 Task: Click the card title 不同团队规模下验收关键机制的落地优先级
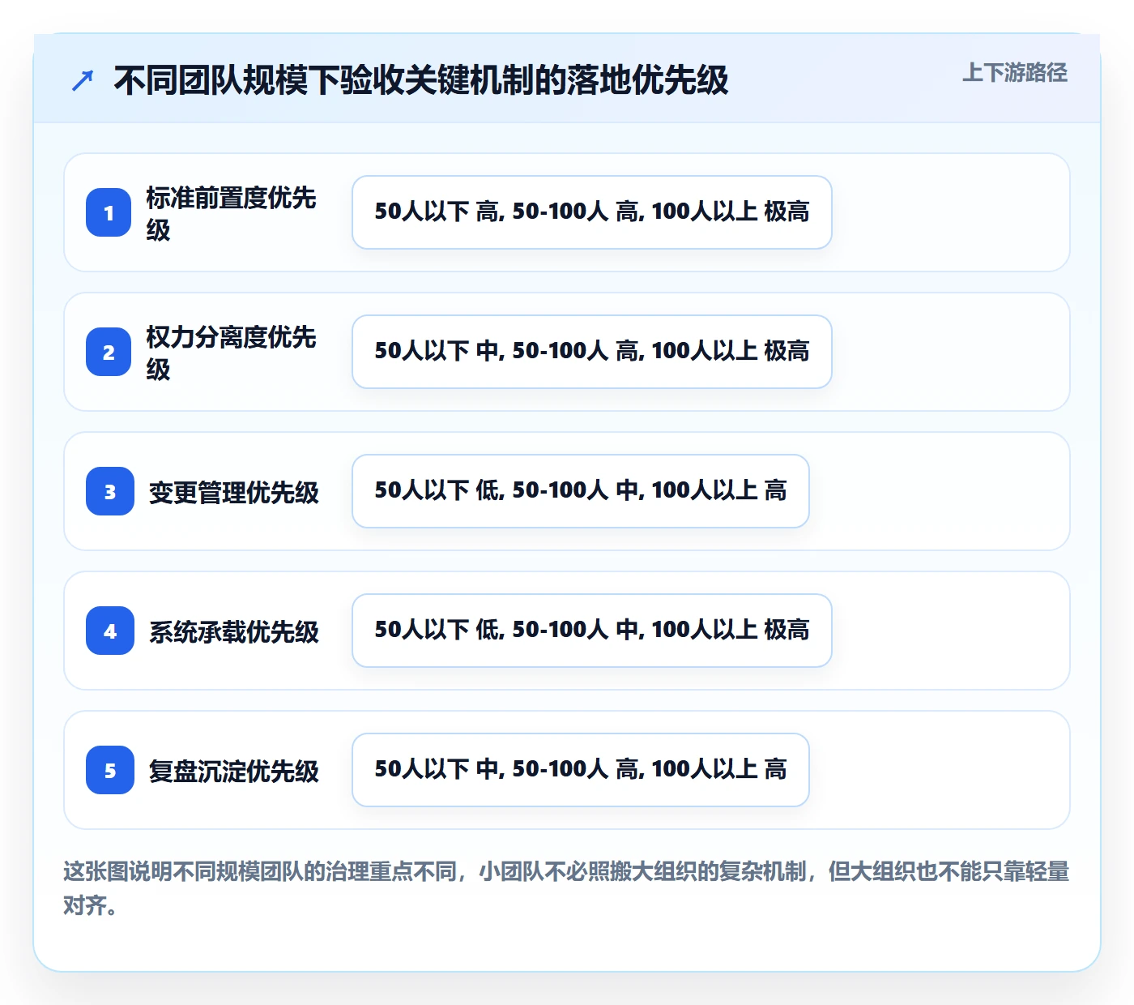coord(421,80)
